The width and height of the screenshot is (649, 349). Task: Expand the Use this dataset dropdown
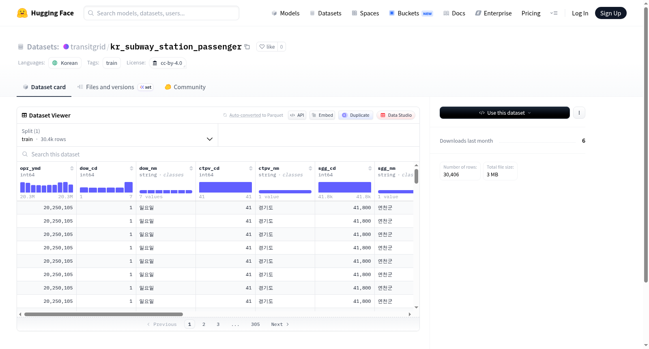coord(505,113)
